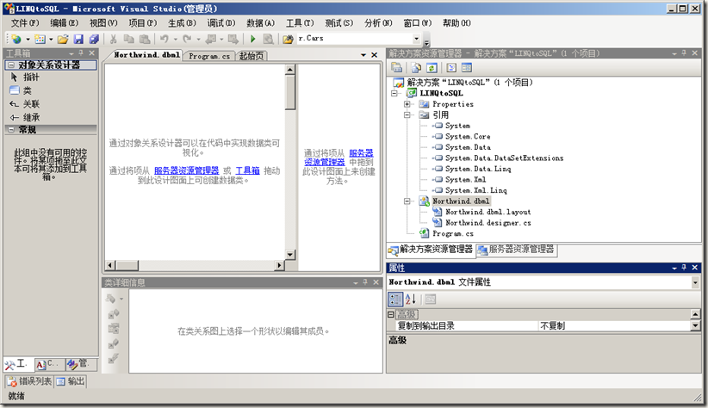Open the active files dropdown arrow beside document tabs
Viewport: 708px width, 408px height.
click(x=363, y=55)
